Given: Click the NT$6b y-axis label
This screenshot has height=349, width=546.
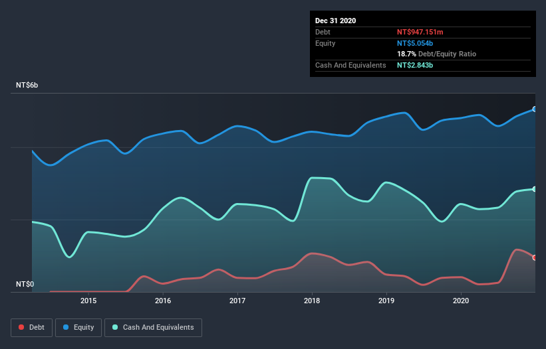Looking at the screenshot, I should [27, 85].
